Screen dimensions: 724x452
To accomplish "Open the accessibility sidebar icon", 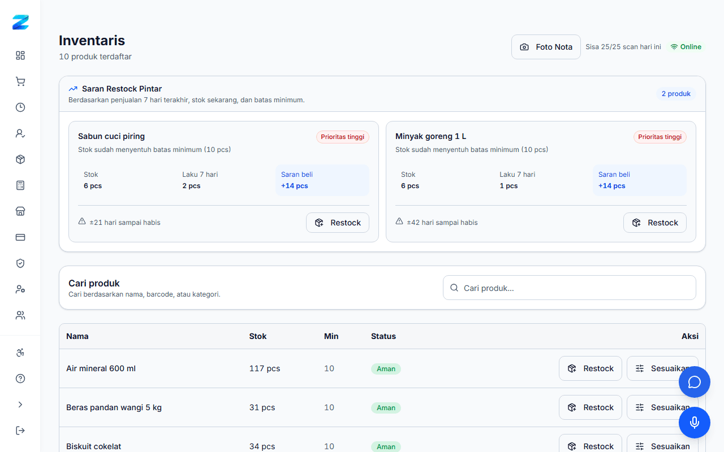I will coord(20,353).
